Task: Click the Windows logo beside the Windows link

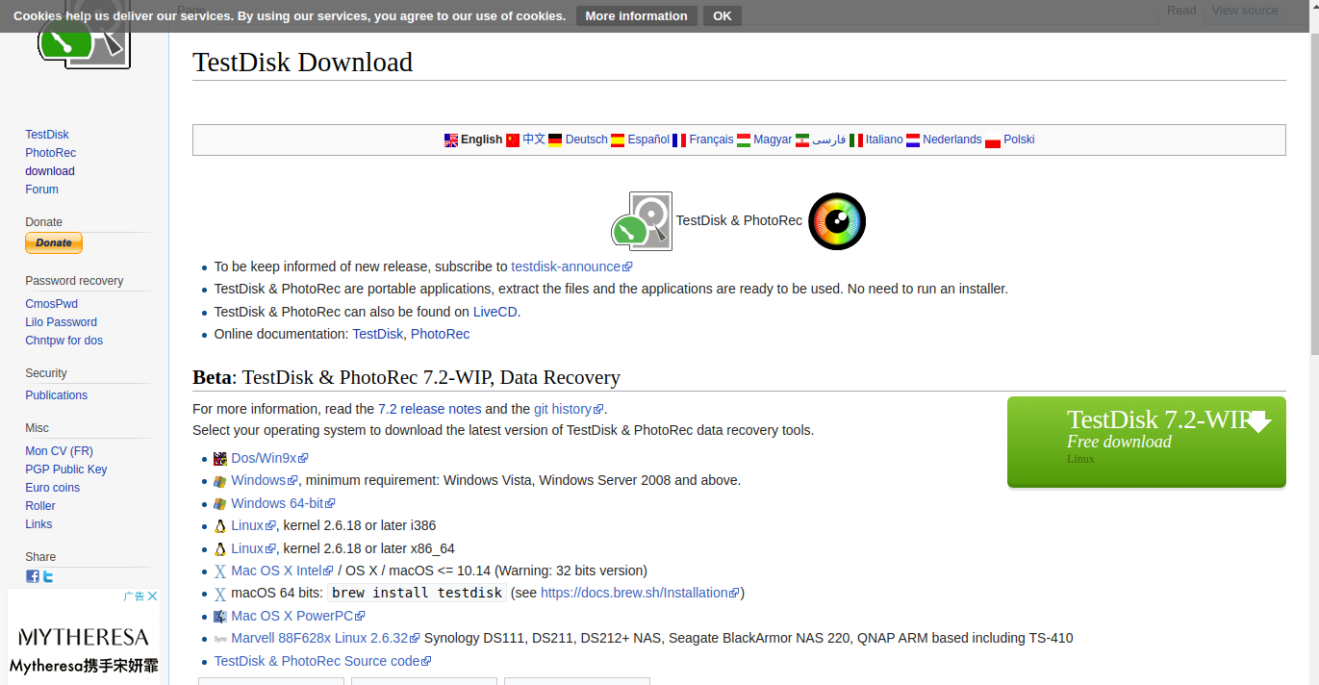Action: pyautogui.click(x=220, y=481)
